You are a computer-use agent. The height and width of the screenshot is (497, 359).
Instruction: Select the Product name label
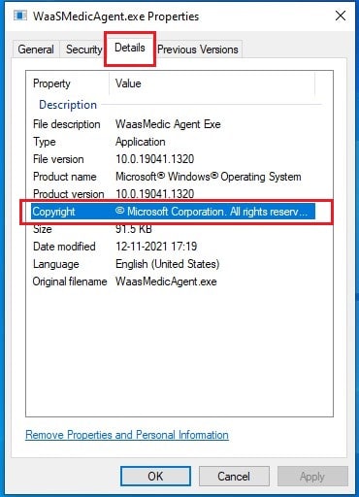[64, 177]
